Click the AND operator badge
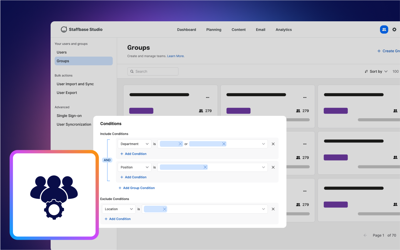 107,160
